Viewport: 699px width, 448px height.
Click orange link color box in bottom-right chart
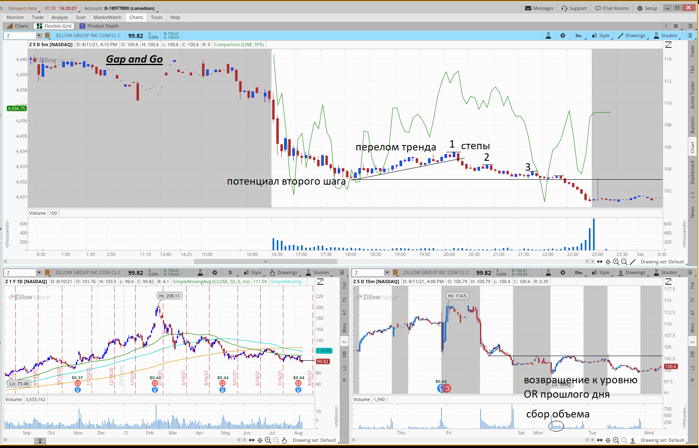(x=395, y=272)
